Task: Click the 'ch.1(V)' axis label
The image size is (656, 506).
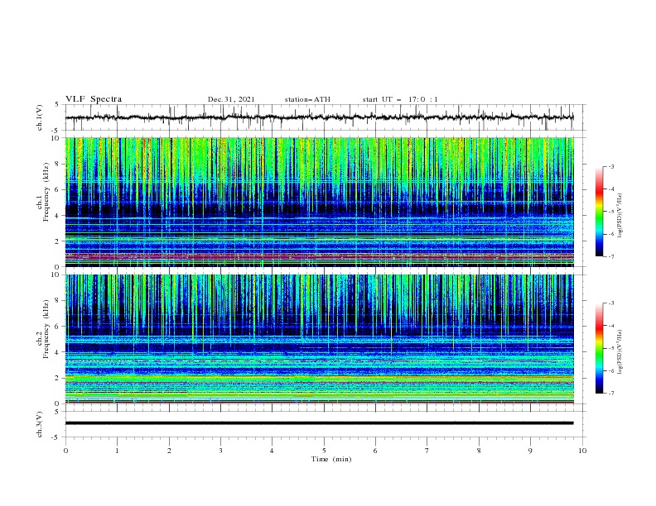Action: (40, 117)
